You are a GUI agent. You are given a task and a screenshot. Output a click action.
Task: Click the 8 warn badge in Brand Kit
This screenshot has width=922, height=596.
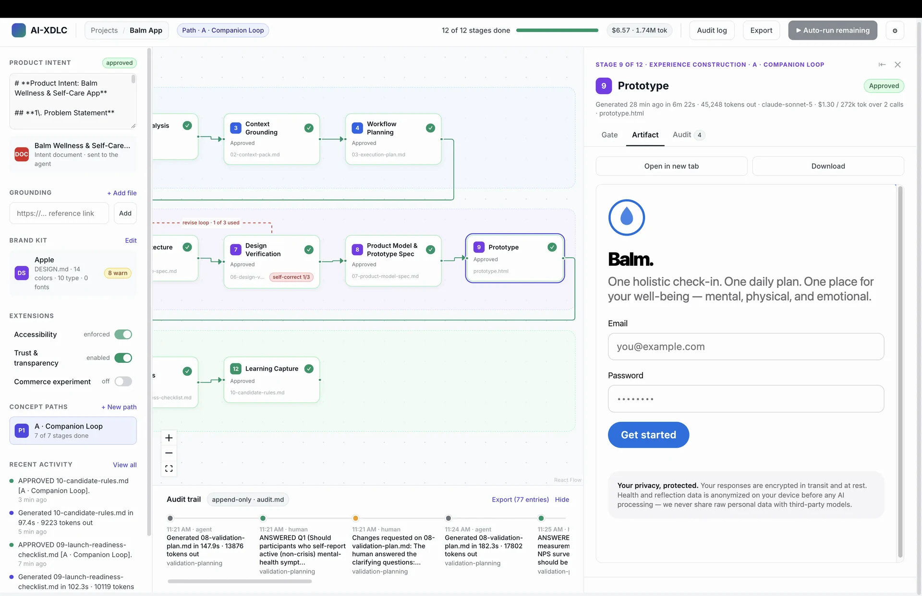[118, 273]
